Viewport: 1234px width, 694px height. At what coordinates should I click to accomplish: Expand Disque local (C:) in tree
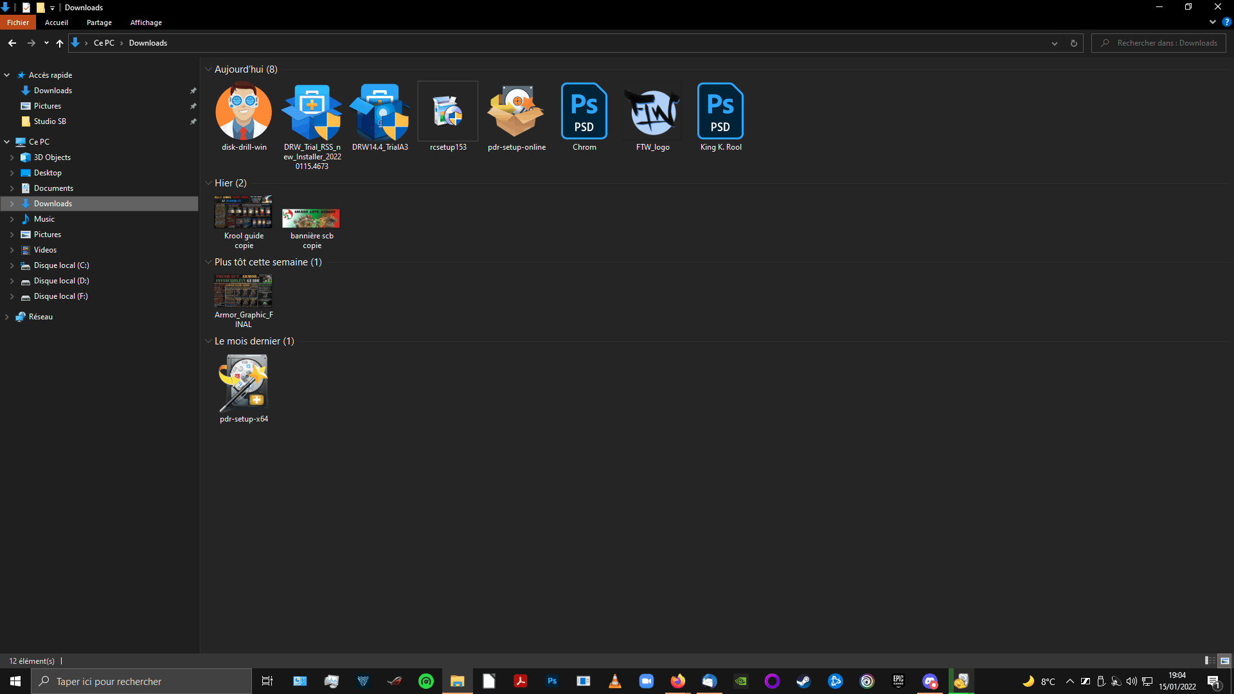12,265
